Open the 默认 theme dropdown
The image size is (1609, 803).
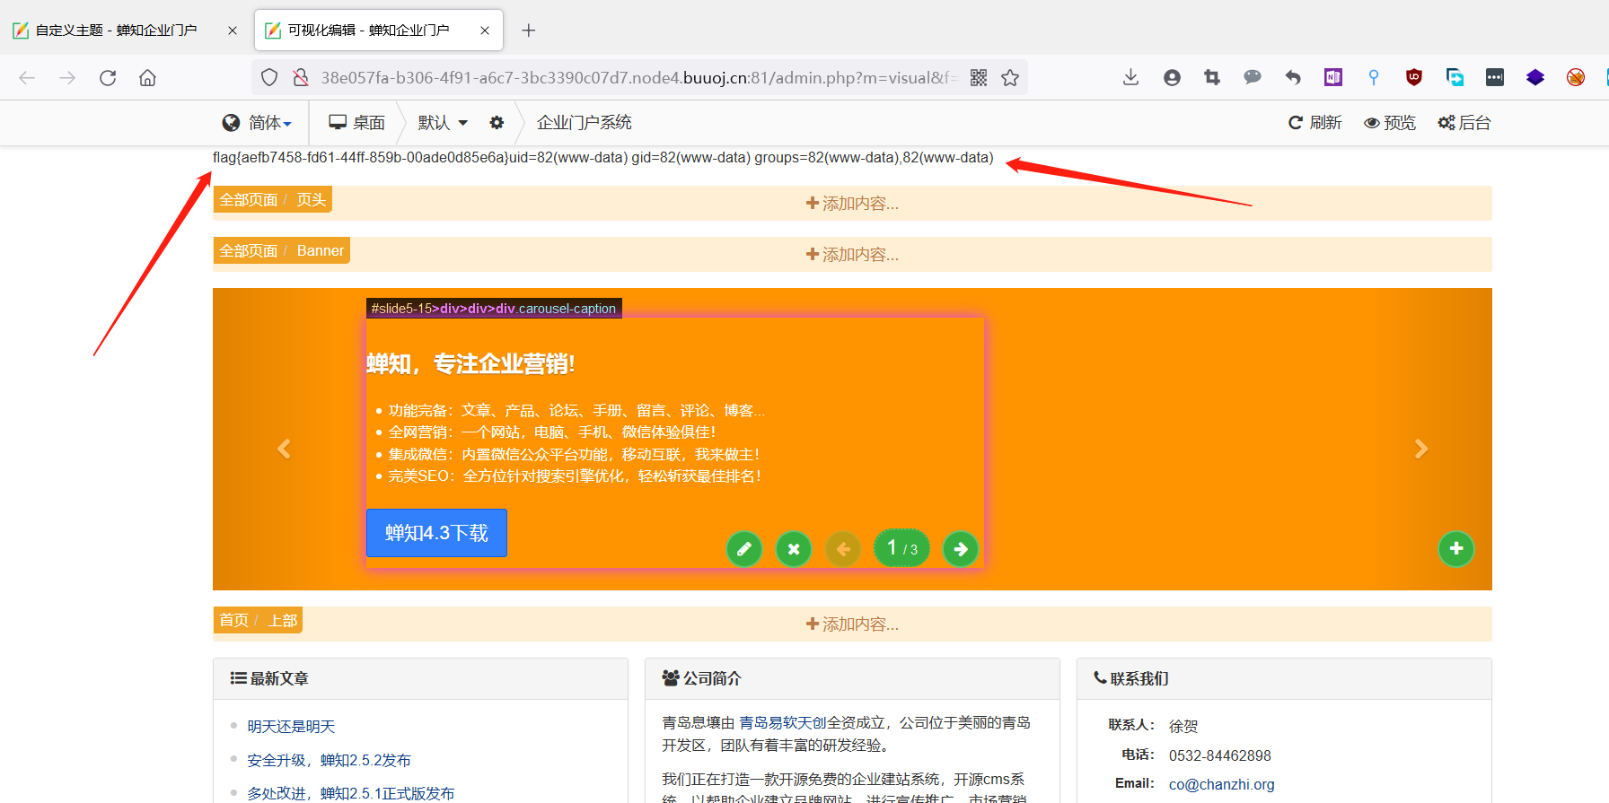(443, 123)
